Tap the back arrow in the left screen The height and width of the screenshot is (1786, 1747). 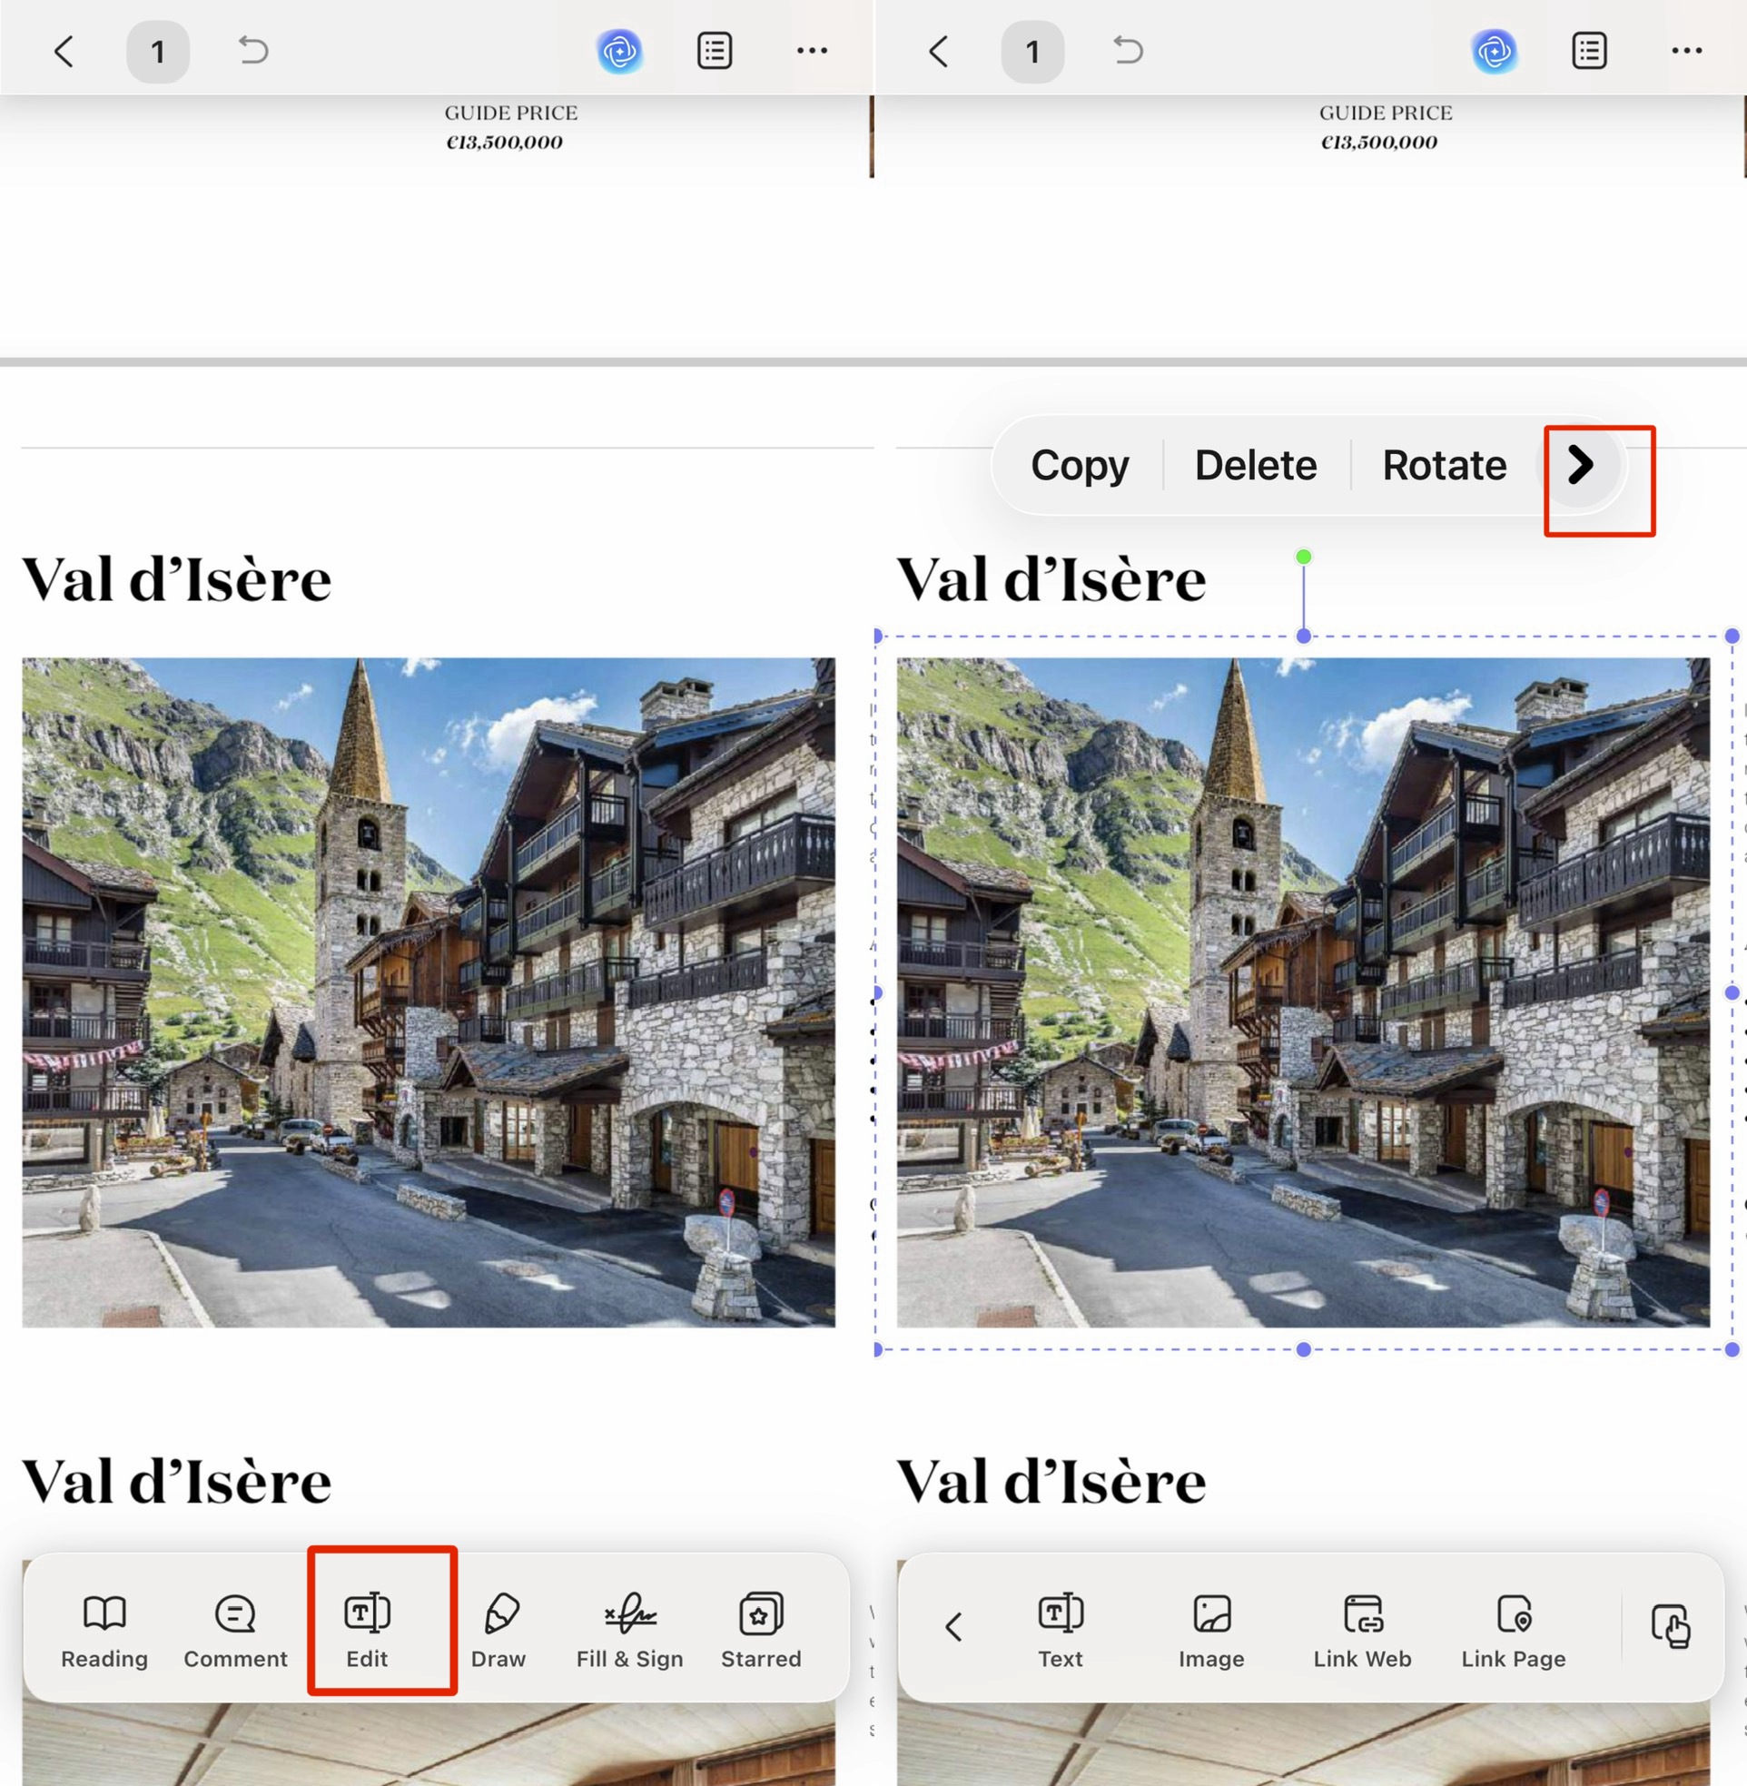point(64,52)
